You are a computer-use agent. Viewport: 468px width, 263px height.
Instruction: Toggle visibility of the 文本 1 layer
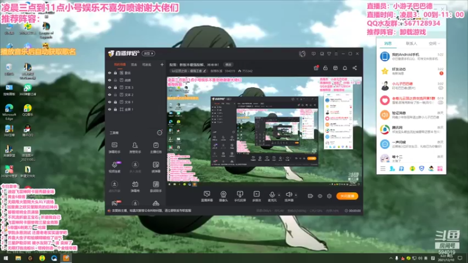109,102
